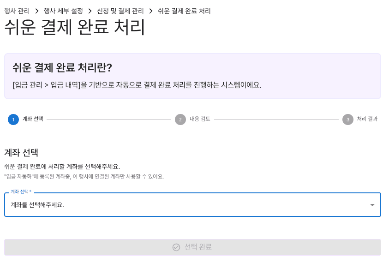Click the 처리 결과 step label

click(367, 119)
